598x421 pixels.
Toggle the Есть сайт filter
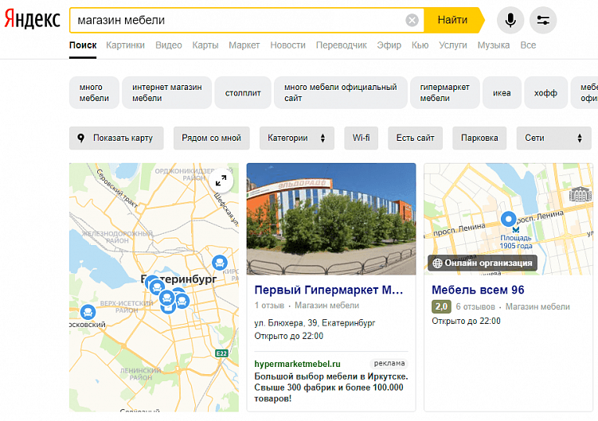(x=416, y=138)
